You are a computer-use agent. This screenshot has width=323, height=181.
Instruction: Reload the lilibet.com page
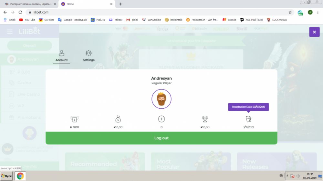[20, 12]
